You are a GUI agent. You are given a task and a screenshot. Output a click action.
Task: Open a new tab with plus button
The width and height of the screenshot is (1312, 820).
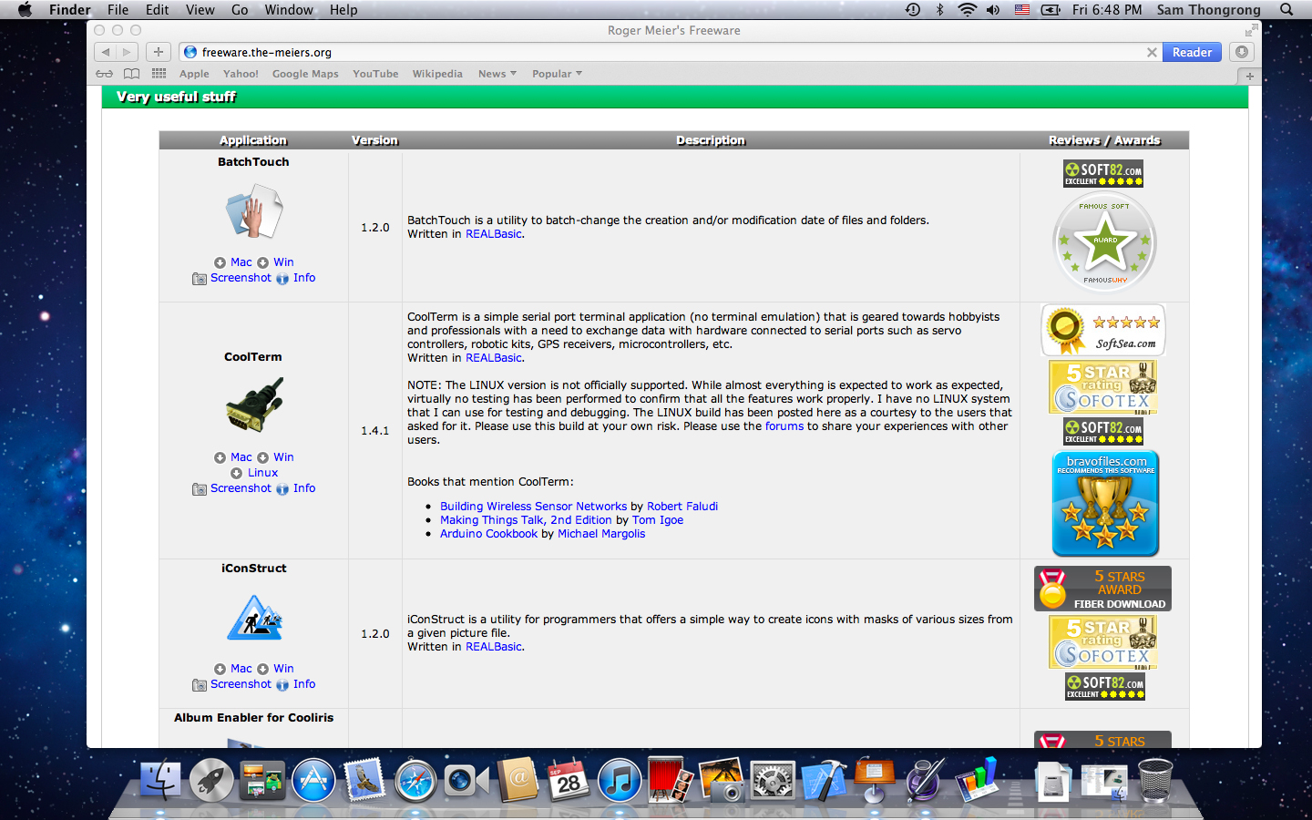1250,76
